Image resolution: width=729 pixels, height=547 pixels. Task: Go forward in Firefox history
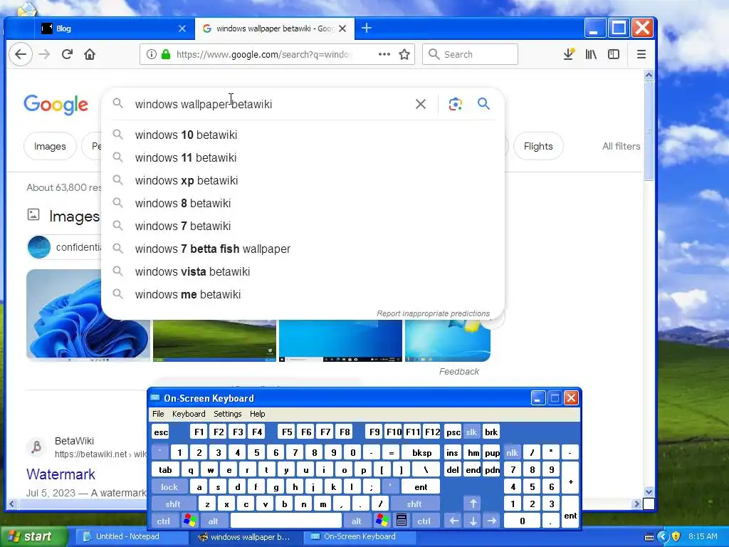(44, 54)
